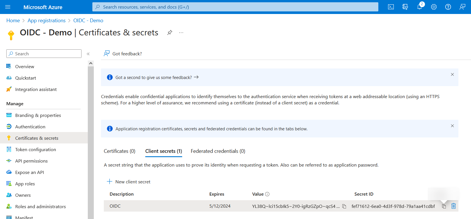Open the directories and subscriptions filter icon

(405, 7)
